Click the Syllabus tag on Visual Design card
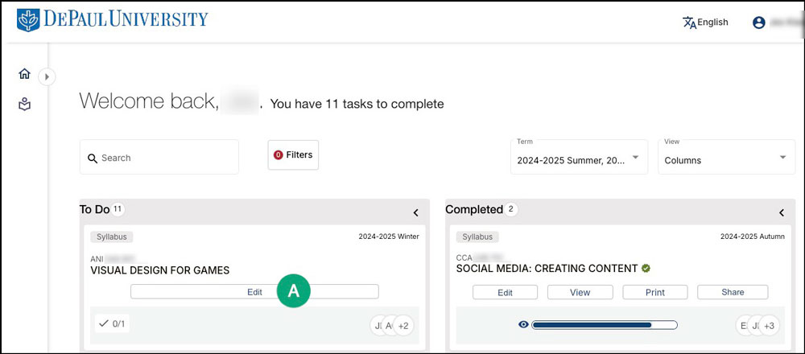 click(111, 237)
